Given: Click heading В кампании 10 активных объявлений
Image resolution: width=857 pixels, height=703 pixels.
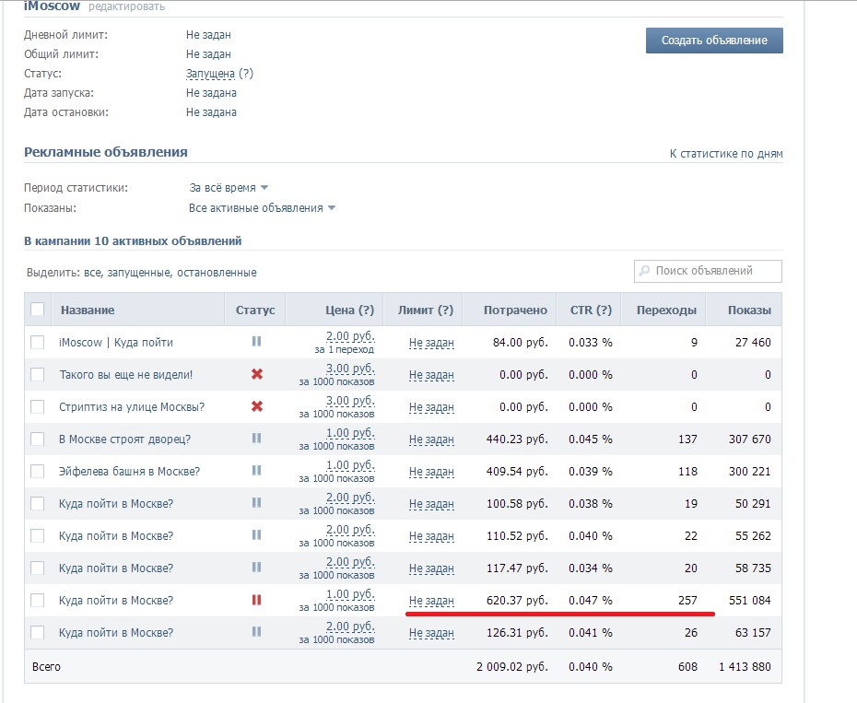Looking at the screenshot, I should 133,241.
